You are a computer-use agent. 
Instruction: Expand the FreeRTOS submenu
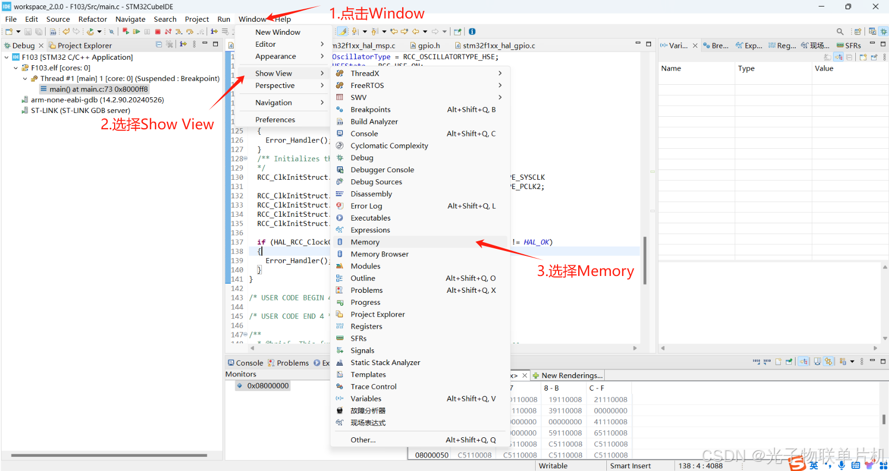pos(500,85)
